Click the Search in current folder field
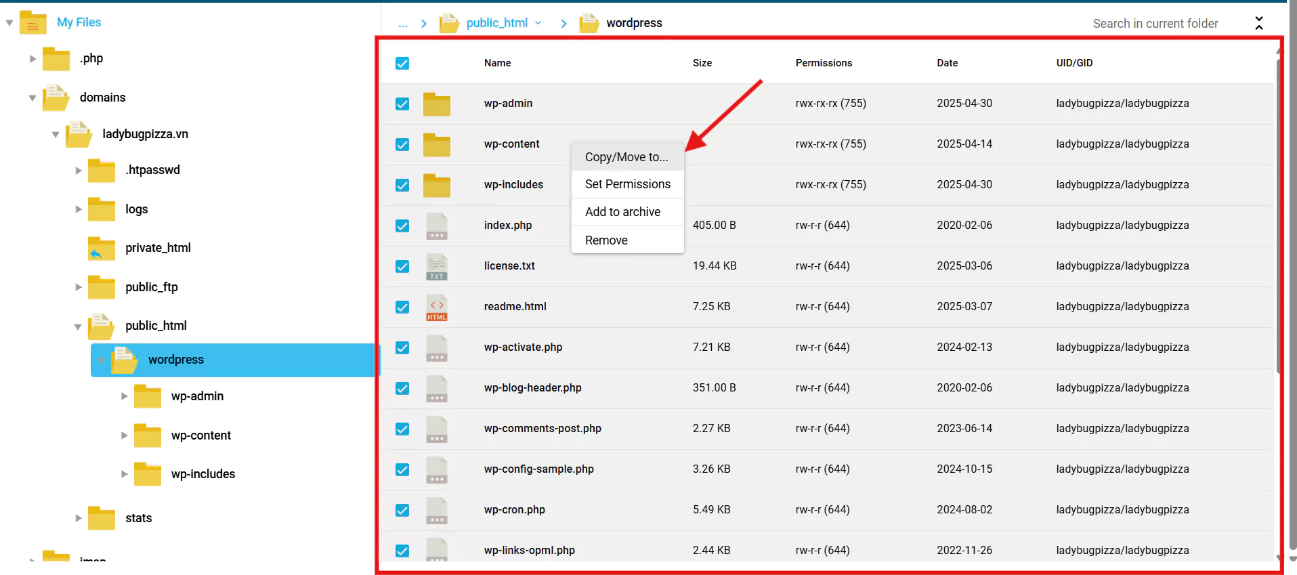This screenshot has height=575, width=1297. pyautogui.click(x=1155, y=24)
